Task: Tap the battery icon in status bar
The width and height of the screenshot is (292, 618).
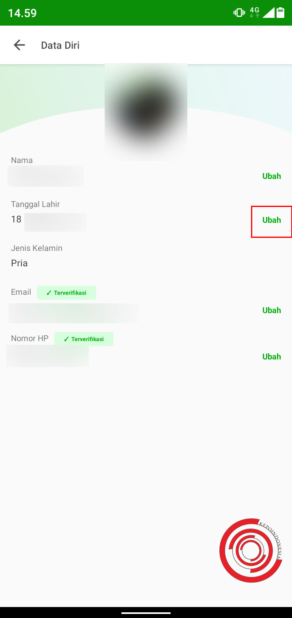Action: (281, 12)
